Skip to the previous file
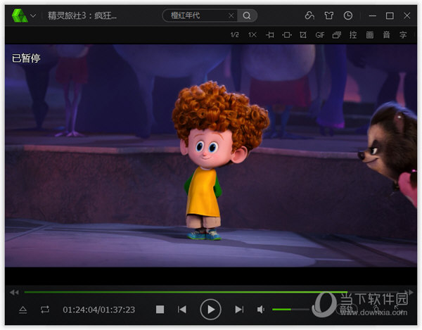Image resolution: width=422 pixels, height=330 pixels. tap(182, 310)
